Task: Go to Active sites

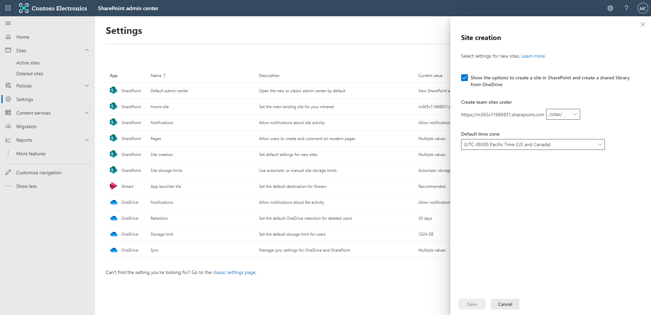Action: (x=28, y=63)
